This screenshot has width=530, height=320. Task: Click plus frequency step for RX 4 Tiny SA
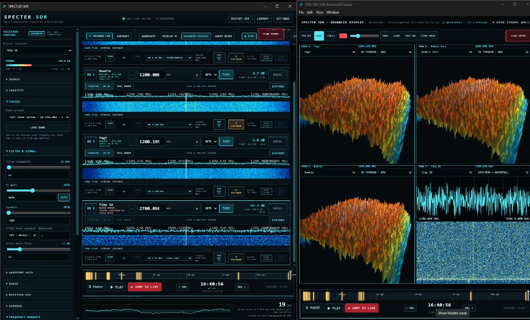[x=197, y=208]
